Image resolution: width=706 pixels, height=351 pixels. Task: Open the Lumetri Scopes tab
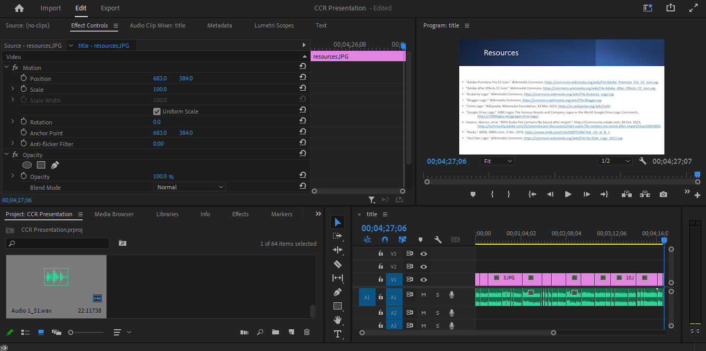point(274,25)
